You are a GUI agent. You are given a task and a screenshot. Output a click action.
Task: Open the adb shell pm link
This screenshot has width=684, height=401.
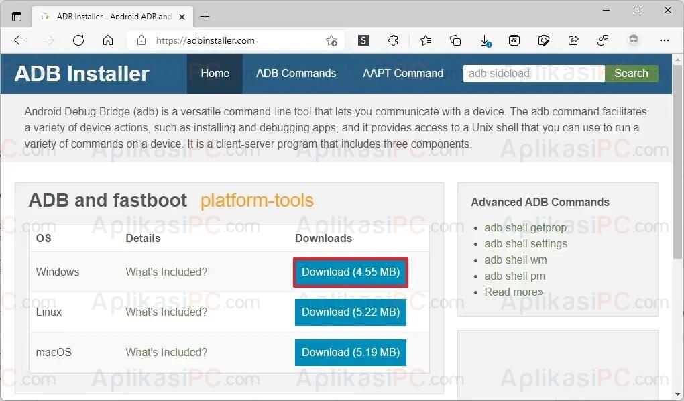[515, 276]
